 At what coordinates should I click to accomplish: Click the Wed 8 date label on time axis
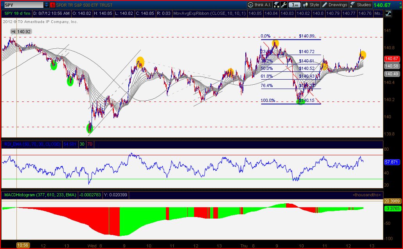[x=94, y=246]
